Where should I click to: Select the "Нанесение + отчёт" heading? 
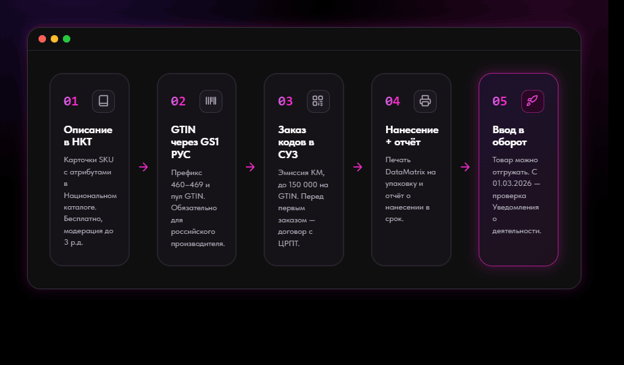[412, 136]
